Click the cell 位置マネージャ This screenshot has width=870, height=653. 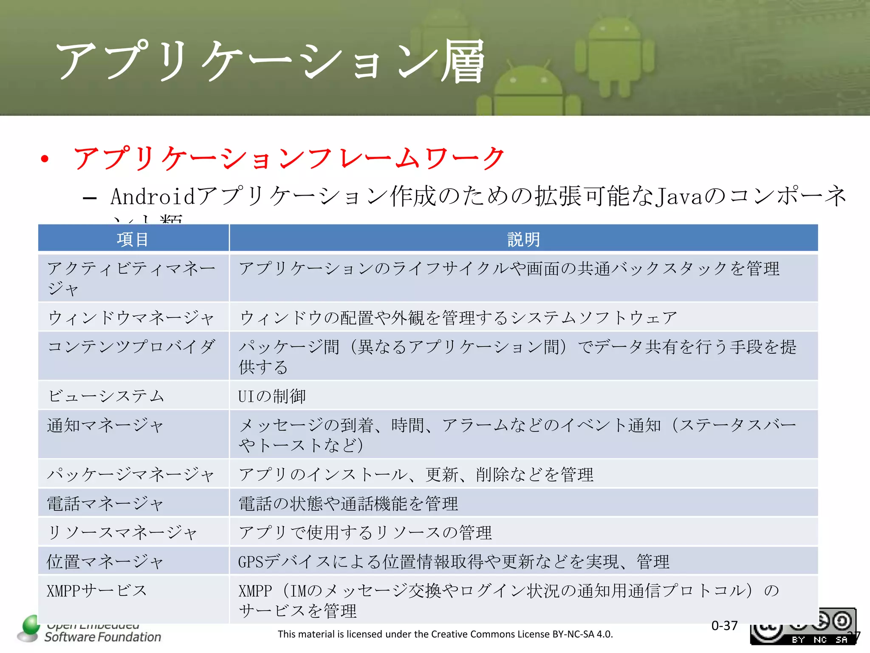coord(133,561)
